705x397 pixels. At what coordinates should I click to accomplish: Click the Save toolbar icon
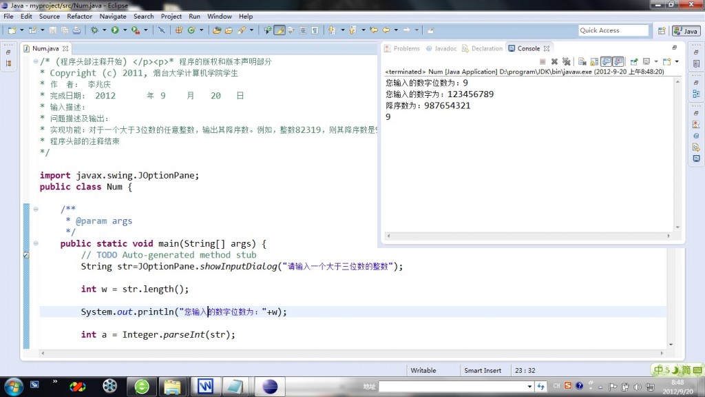coord(52,30)
